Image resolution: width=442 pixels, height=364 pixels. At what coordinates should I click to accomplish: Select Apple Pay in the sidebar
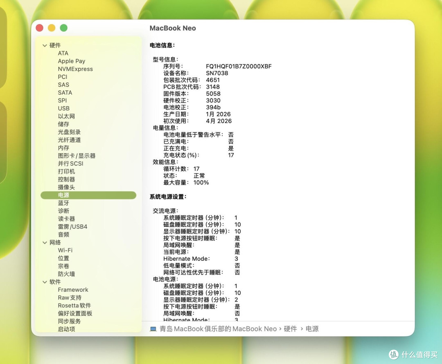click(72, 61)
